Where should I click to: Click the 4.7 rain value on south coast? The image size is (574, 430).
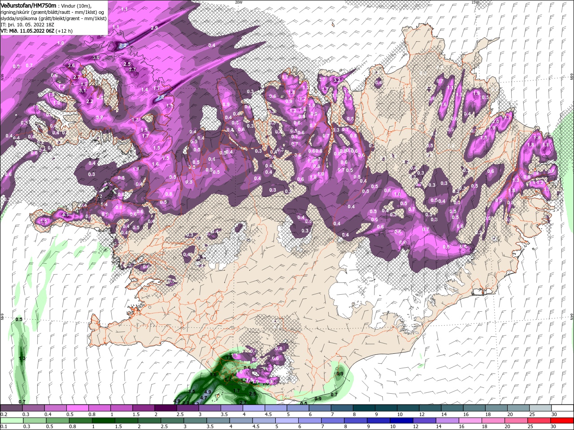click(x=204, y=398)
